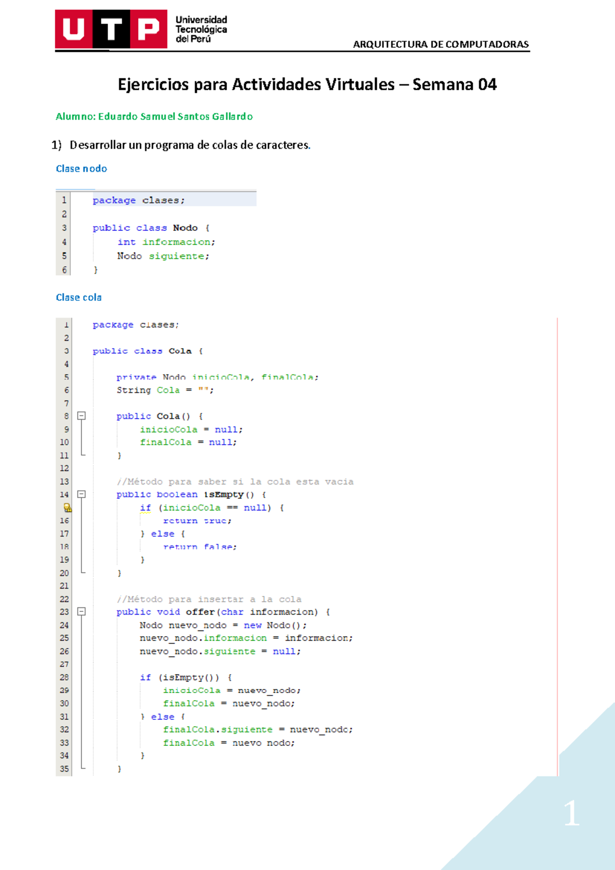The width and height of the screenshot is (615, 870).
Task: Click "Universidad Tecnológica del Perú" text beside the logo
Action: 201,29
